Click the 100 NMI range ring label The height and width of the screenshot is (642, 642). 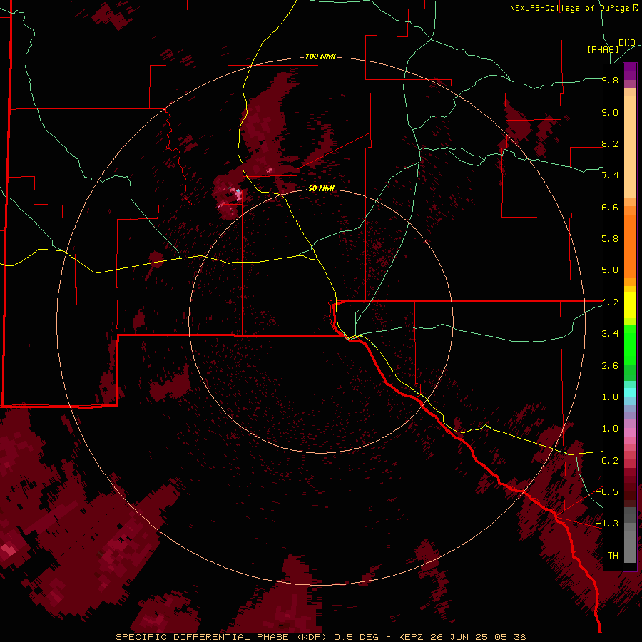tap(320, 56)
